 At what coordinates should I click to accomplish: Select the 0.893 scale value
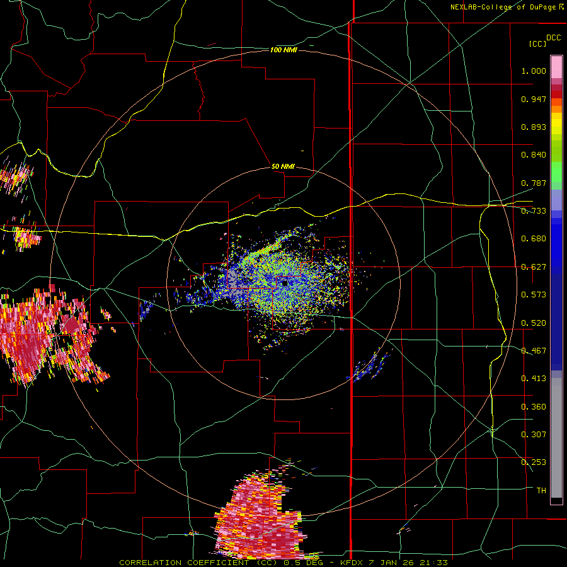pos(534,127)
